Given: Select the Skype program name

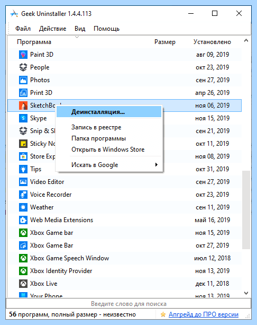Looking at the screenshot, I should click(39, 118).
